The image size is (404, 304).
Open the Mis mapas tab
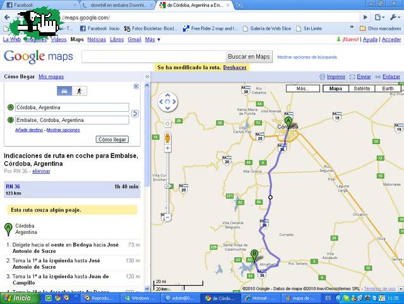pyautogui.click(x=51, y=76)
